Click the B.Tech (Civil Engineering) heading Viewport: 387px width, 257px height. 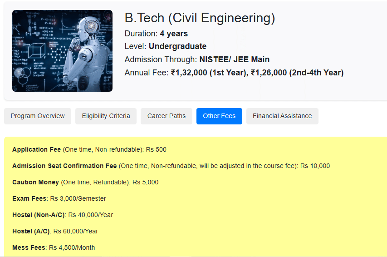(200, 18)
